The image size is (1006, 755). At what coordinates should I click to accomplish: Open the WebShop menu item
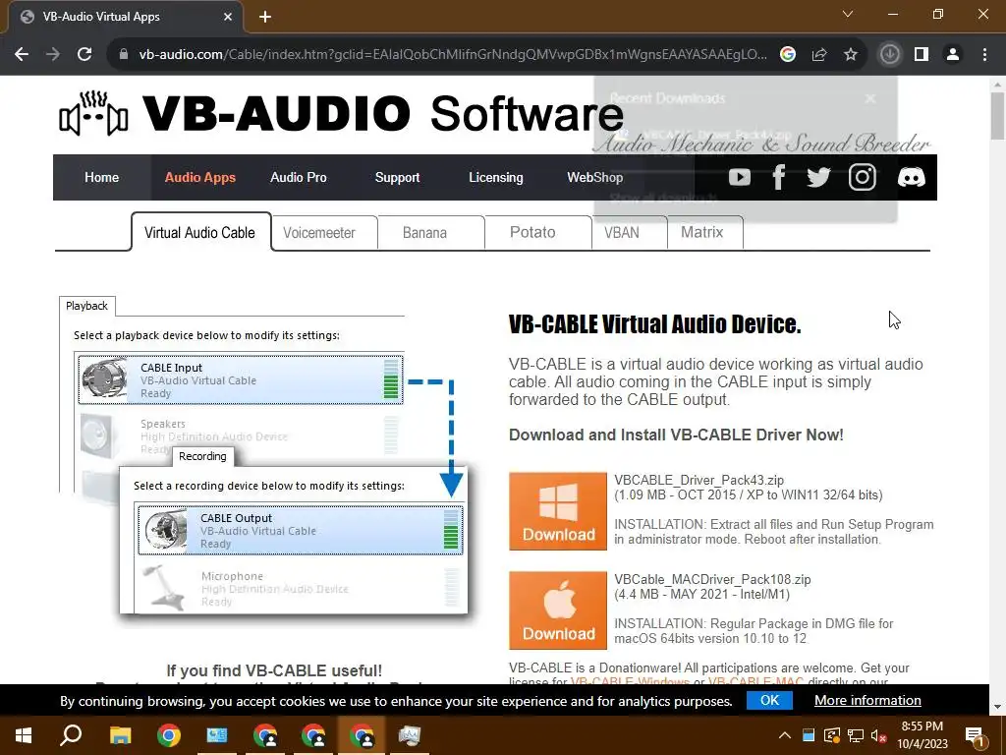coord(594,177)
